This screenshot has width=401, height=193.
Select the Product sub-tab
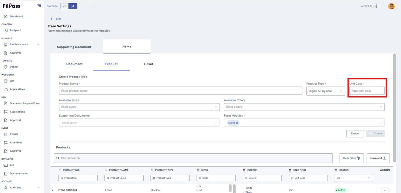[x=111, y=64]
